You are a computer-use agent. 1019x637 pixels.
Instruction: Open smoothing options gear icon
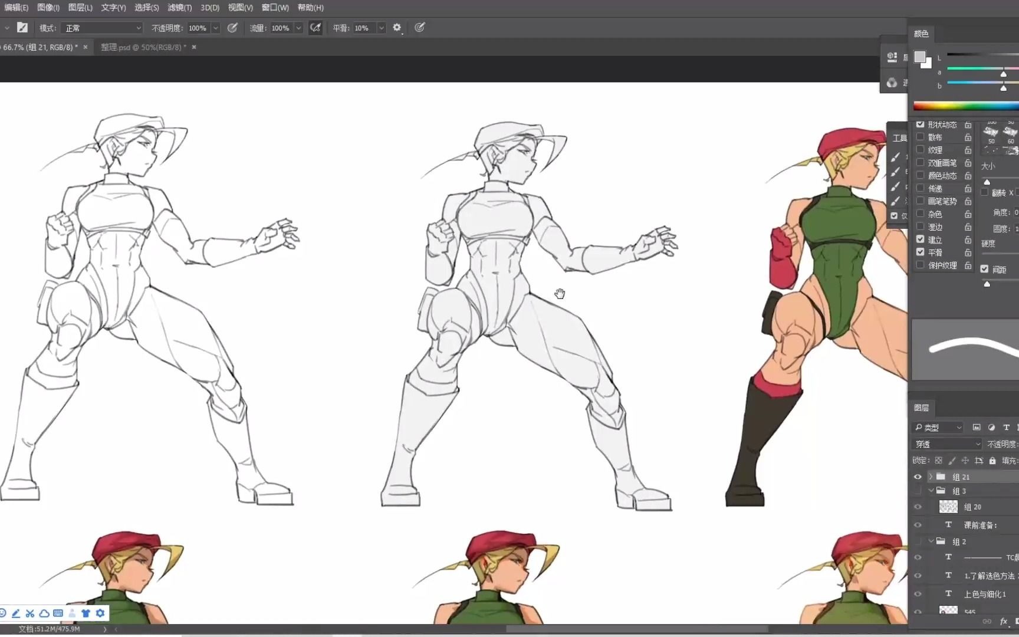(x=397, y=28)
